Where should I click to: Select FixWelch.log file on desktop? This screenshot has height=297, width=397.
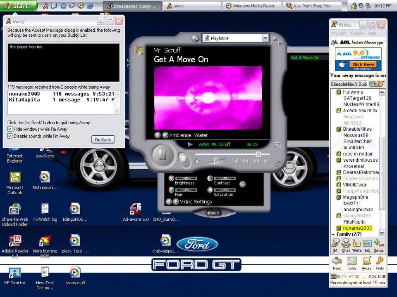pyautogui.click(x=45, y=212)
